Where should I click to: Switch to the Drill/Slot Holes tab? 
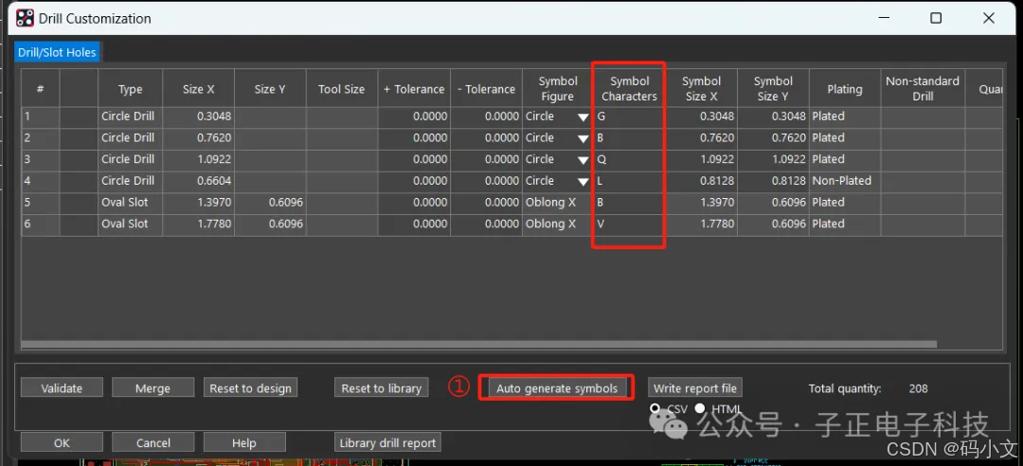coord(57,52)
